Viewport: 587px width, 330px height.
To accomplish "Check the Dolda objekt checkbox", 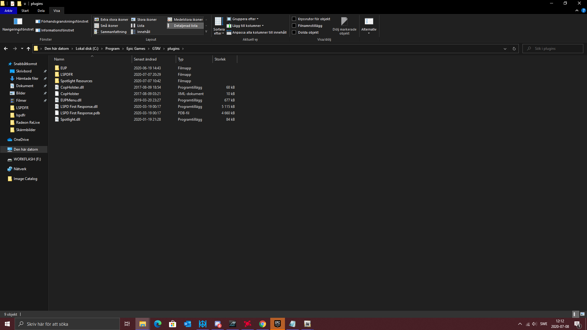I will click(294, 32).
